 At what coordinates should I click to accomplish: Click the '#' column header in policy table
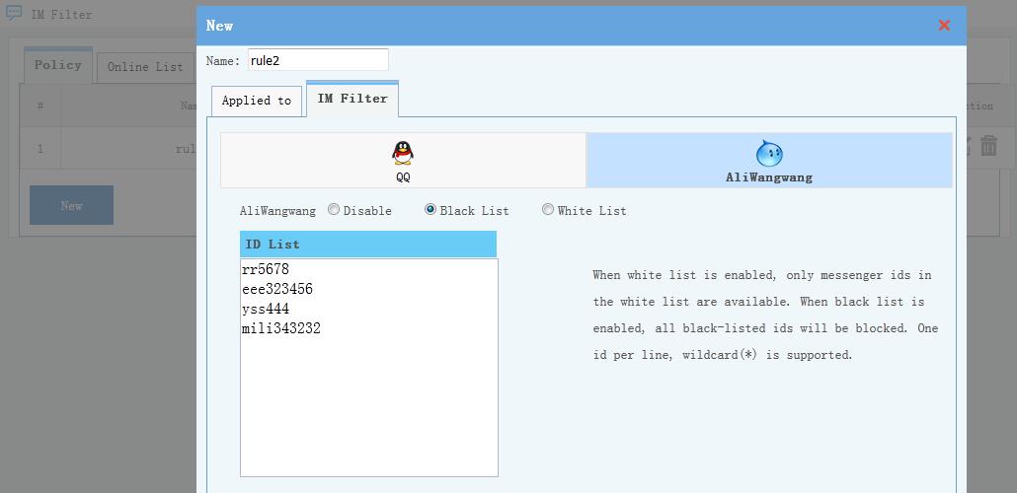click(40, 106)
